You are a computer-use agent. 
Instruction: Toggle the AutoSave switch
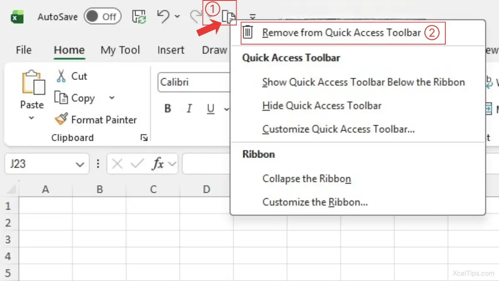tap(102, 17)
